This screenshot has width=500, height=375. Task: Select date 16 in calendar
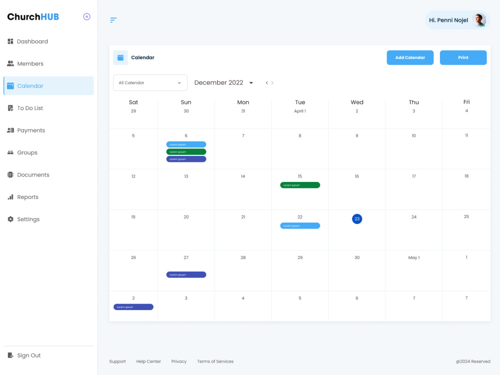tap(357, 176)
